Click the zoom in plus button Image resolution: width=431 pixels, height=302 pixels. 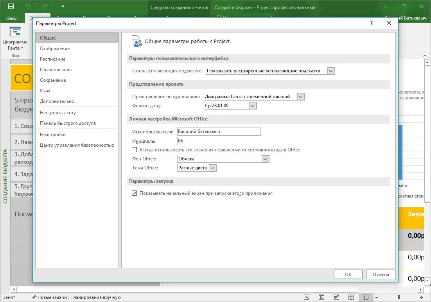point(421,297)
